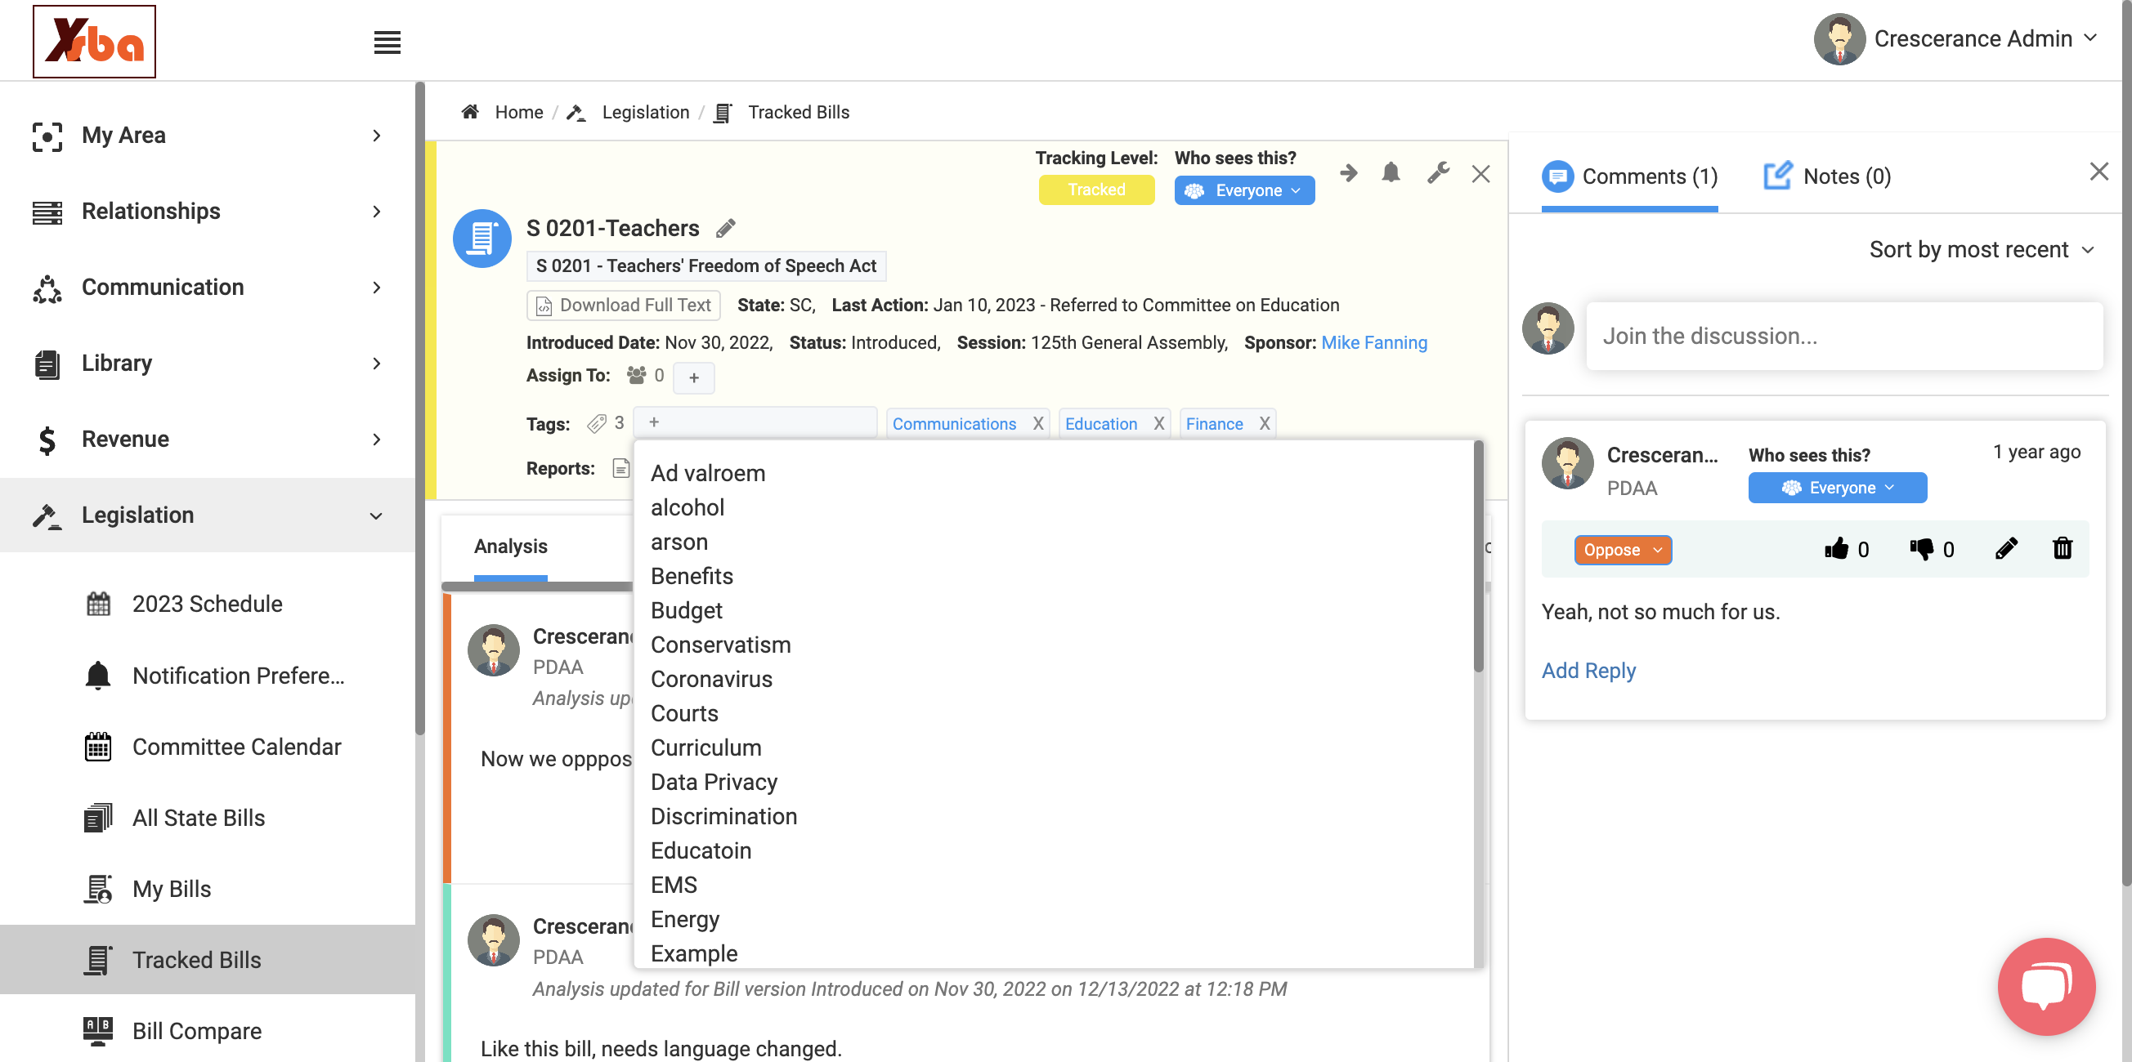Expand the Revenue menu
The width and height of the screenshot is (2132, 1062).
[x=207, y=440]
